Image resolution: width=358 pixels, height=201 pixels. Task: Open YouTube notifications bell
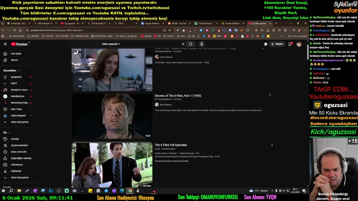click(290, 44)
